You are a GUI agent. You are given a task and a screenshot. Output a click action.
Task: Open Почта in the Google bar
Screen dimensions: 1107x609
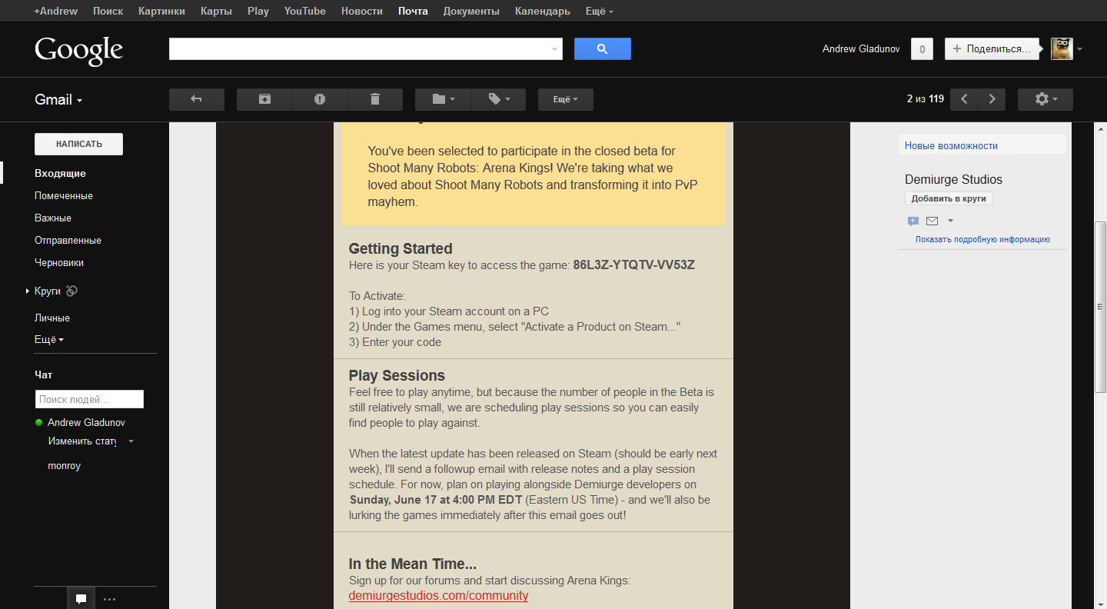click(x=413, y=11)
